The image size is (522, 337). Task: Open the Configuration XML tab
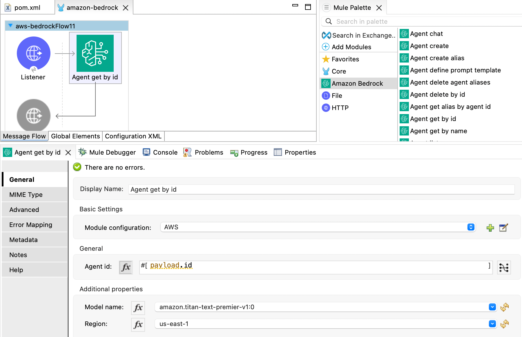click(x=133, y=136)
